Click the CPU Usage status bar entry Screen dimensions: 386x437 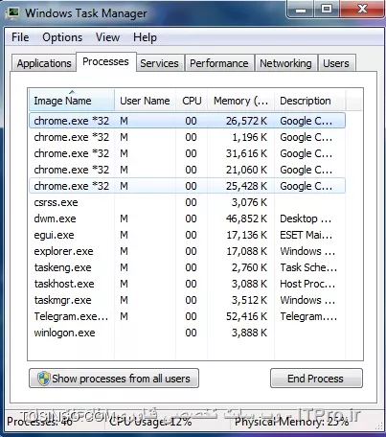coord(150,422)
